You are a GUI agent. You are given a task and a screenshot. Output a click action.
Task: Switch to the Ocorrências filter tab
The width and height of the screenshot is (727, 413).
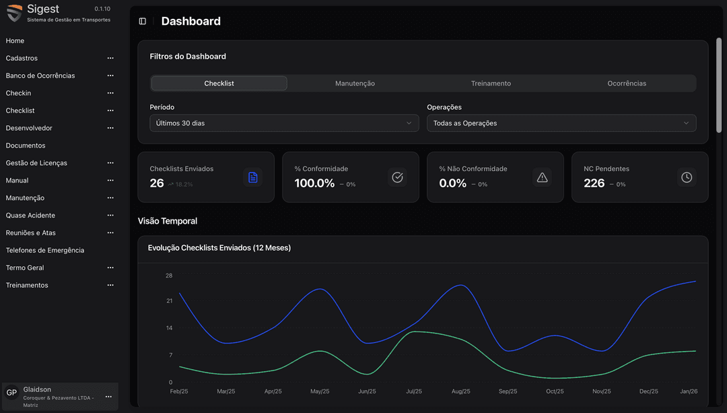pos(626,83)
